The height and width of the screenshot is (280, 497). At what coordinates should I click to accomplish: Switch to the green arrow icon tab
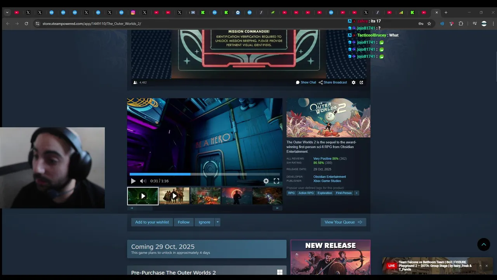click(x=273, y=12)
